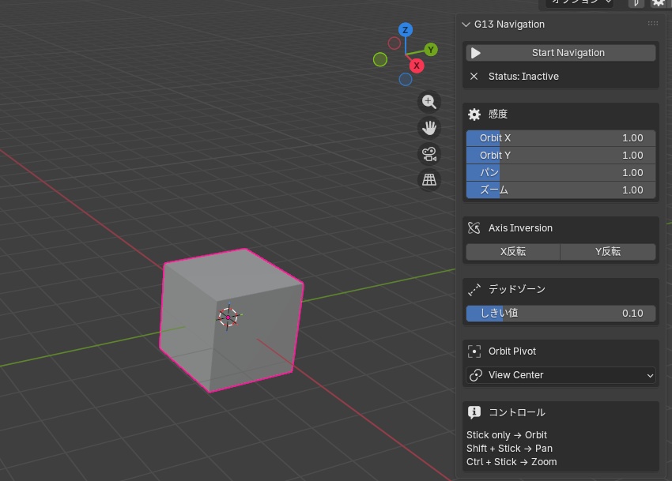Toggle the options gear icon at top right
The image size is (672, 481).
[x=659, y=4]
